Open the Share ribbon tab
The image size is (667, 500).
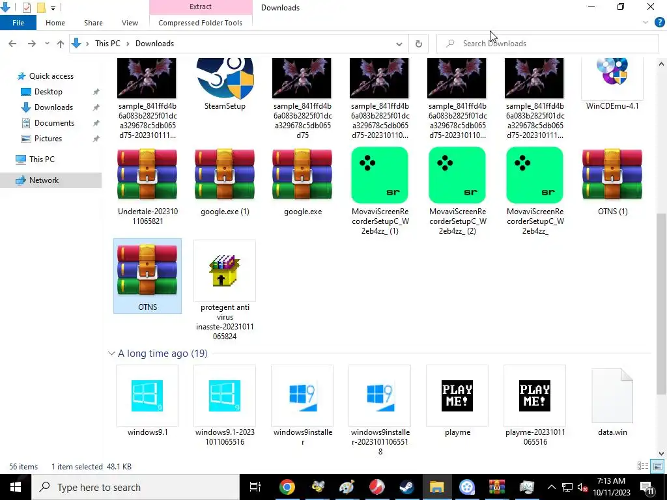[x=93, y=23]
